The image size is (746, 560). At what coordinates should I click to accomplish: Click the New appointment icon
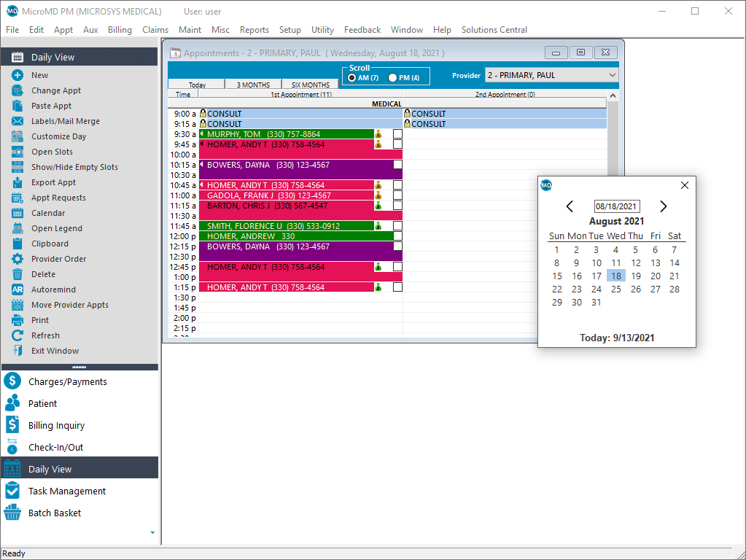18,75
